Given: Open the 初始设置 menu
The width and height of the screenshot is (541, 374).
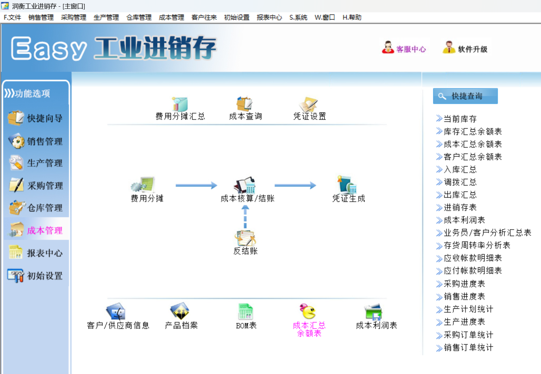Looking at the screenshot, I should [236, 17].
